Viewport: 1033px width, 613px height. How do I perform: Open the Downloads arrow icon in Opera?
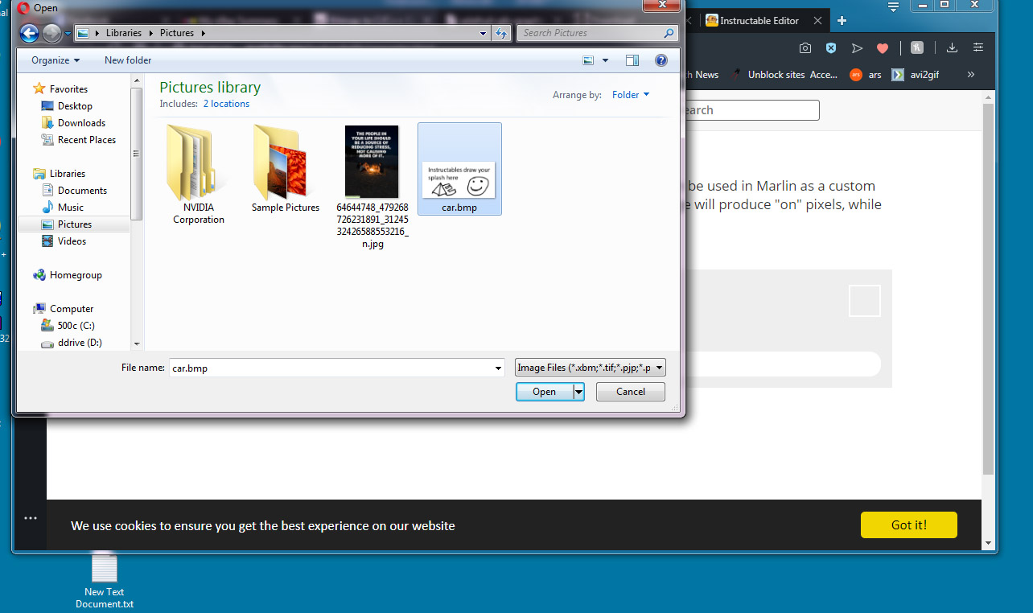(x=952, y=48)
